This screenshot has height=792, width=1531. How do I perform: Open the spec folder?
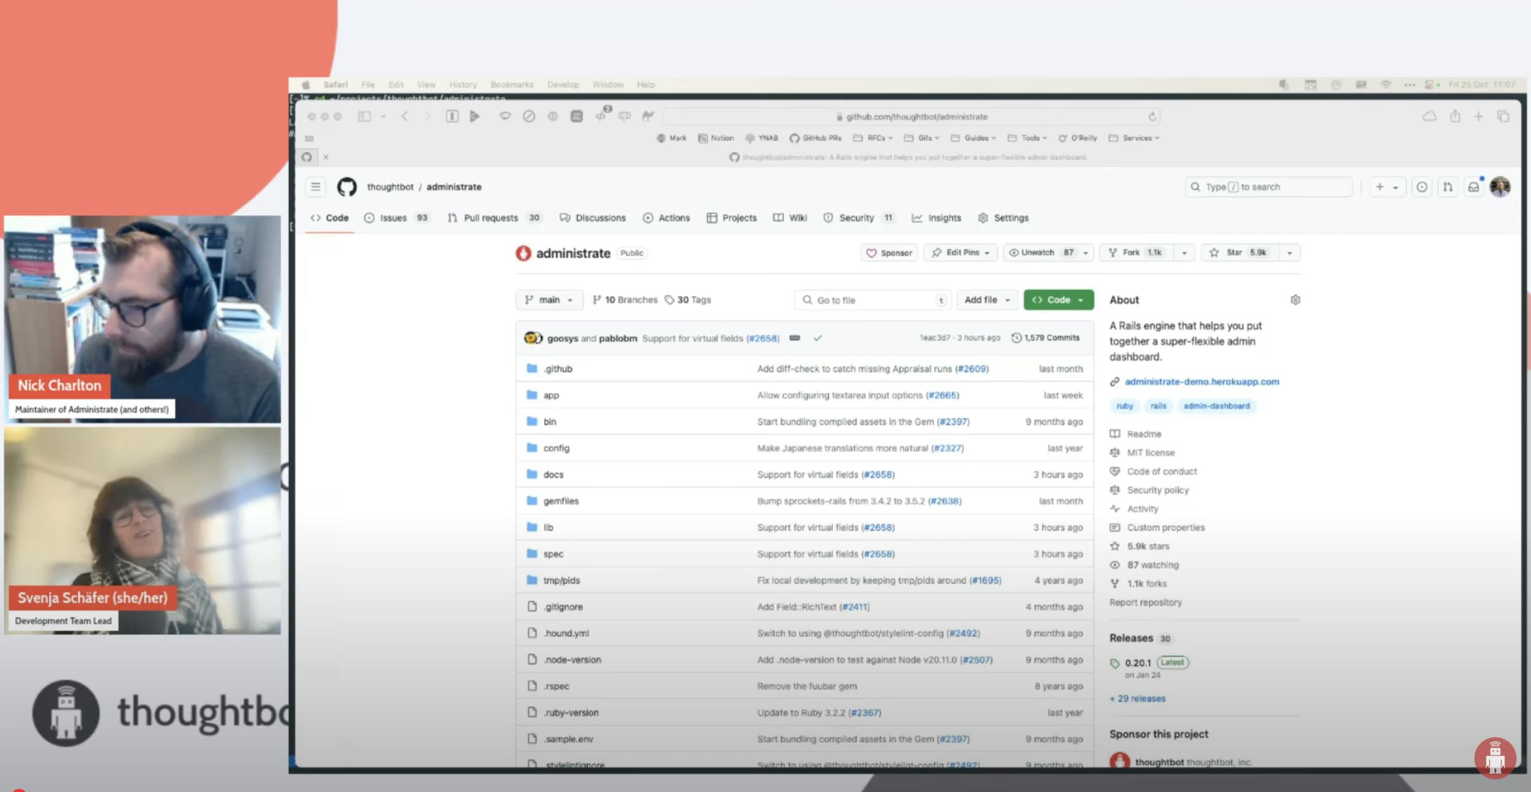(553, 554)
